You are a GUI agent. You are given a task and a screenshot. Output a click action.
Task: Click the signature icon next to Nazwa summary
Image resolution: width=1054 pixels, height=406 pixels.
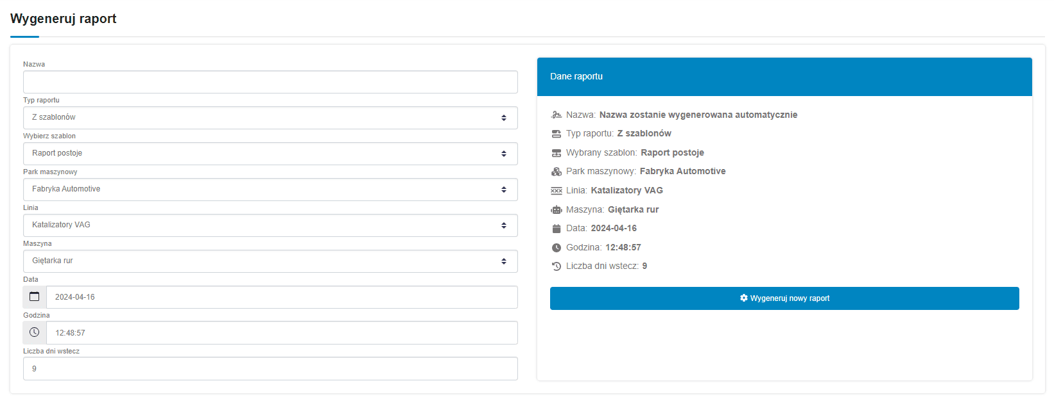pyautogui.click(x=557, y=115)
